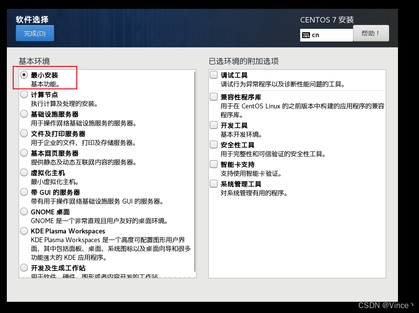Click description 调试行为异常程序以及诊断性能问题的工具。
419x313 pixels.
(283, 84)
